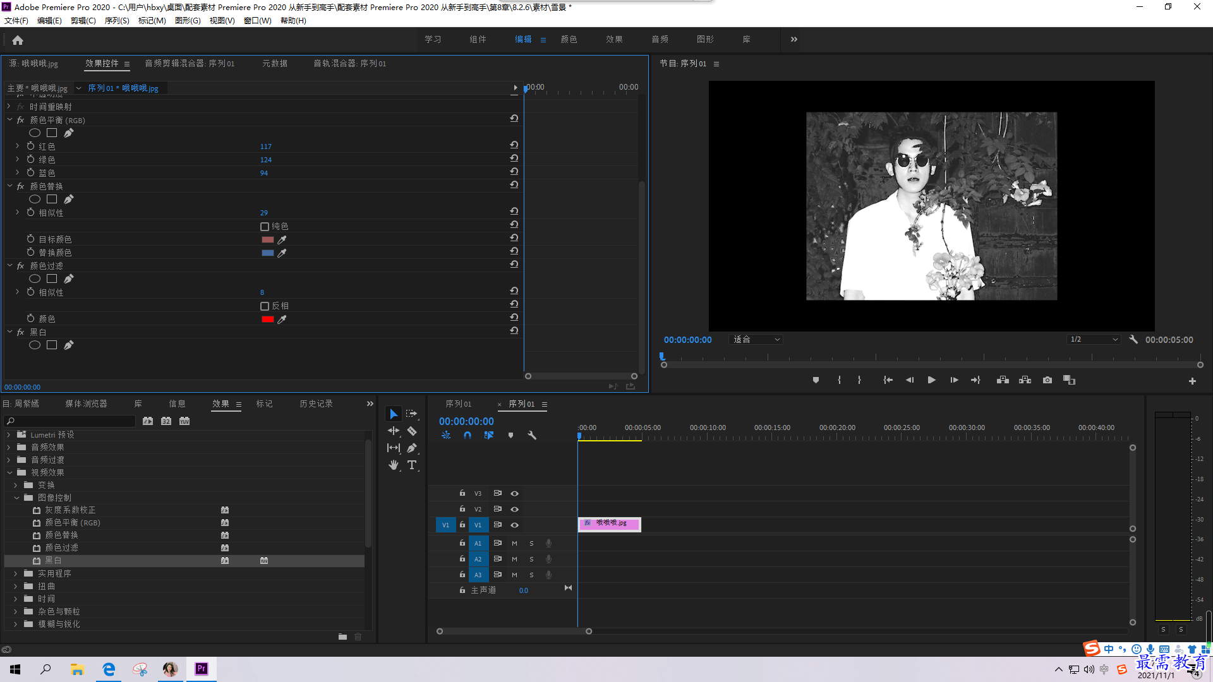The width and height of the screenshot is (1213, 682).
Task: Click the 哦哦哦.jpg clip on timeline
Action: [609, 524]
